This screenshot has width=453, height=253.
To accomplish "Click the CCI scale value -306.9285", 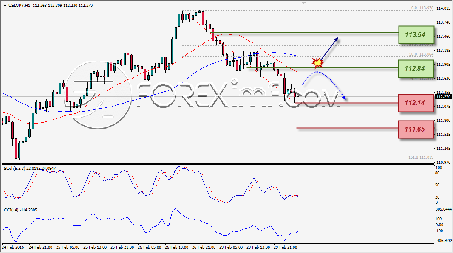I will point(444,240).
